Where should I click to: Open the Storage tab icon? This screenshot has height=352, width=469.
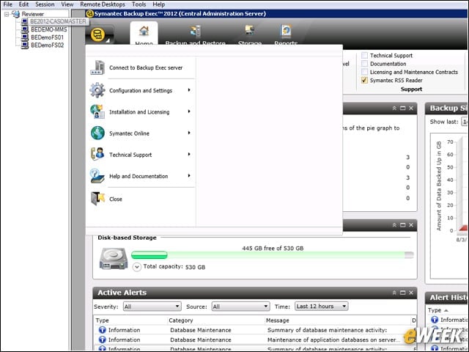click(x=250, y=31)
